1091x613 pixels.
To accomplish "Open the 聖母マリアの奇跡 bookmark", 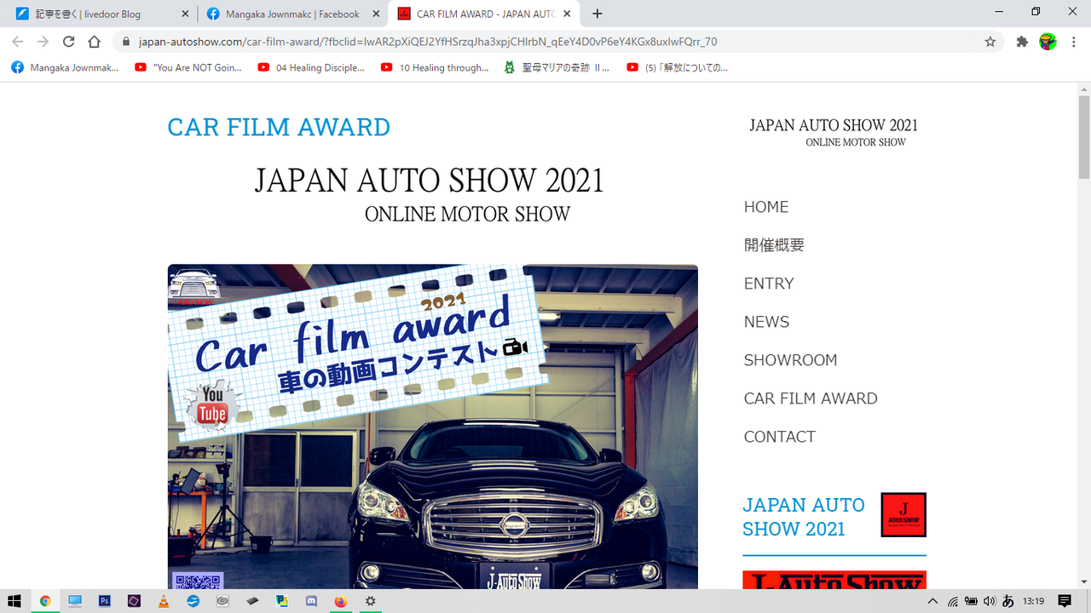I will (557, 67).
